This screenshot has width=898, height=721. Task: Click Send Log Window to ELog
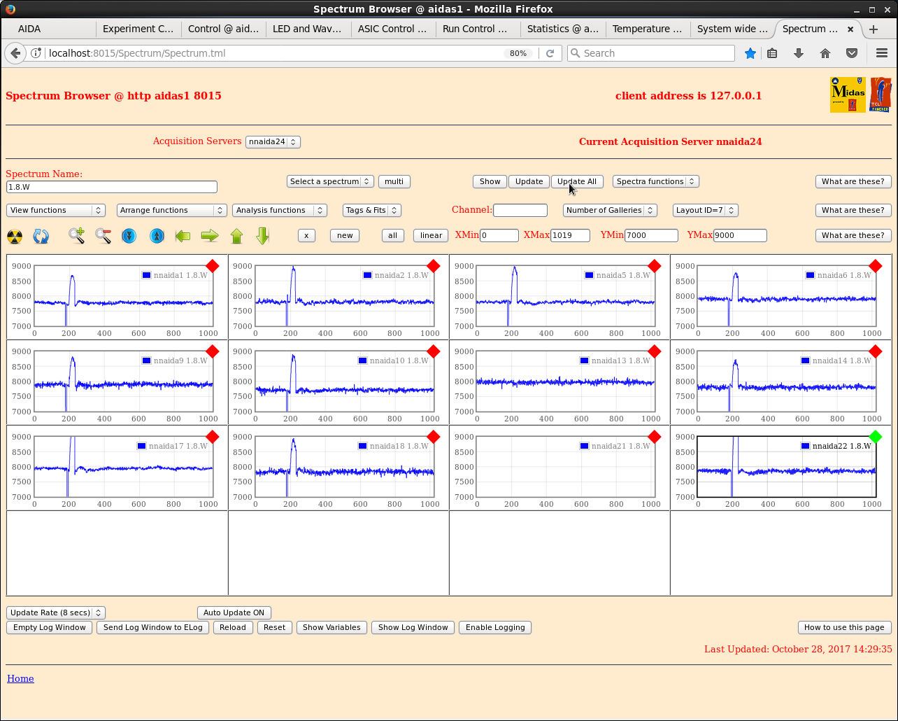153,627
